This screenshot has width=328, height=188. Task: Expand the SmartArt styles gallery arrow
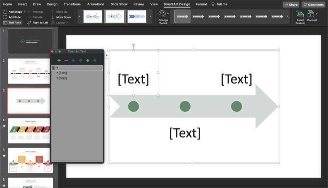point(287,17)
